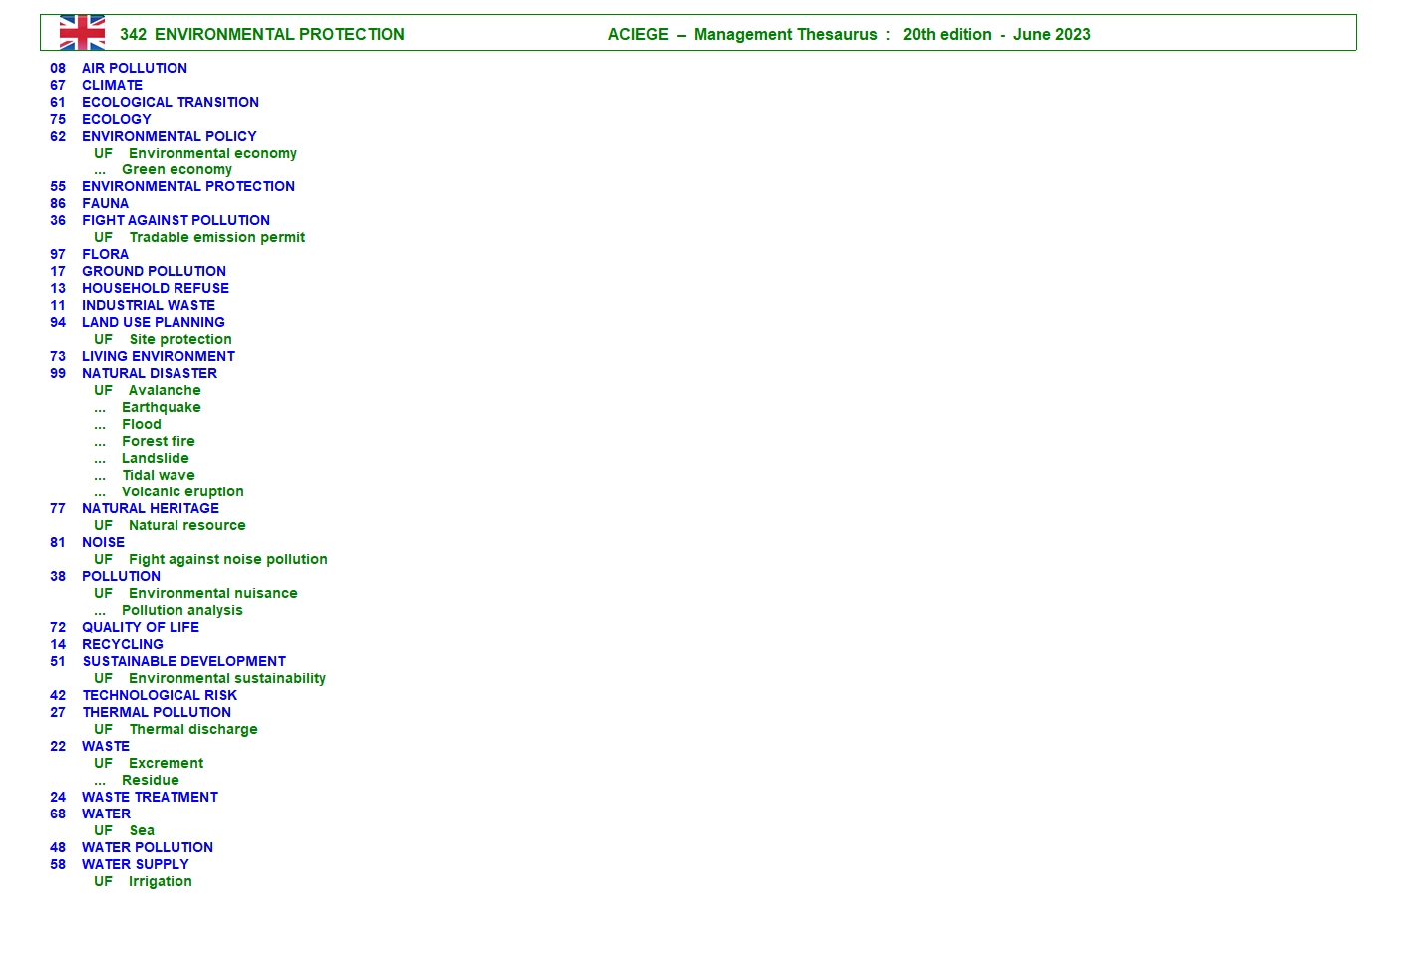Click NATURAL DISASTER descriptor
Screen dimensions: 1406x977
tap(149, 373)
